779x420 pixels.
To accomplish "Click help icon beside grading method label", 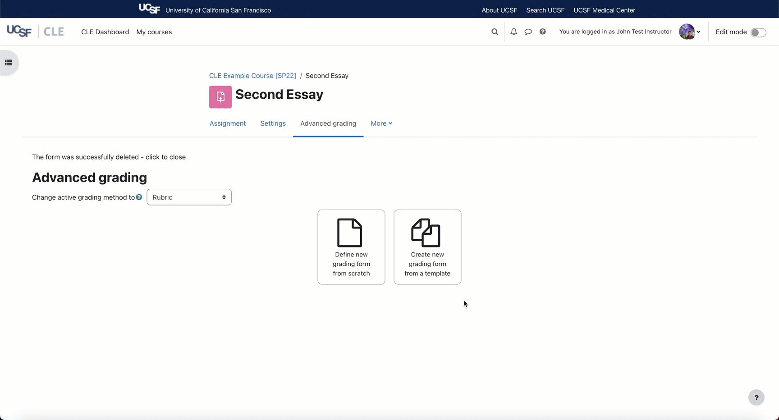I will pyautogui.click(x=139, y=197).
